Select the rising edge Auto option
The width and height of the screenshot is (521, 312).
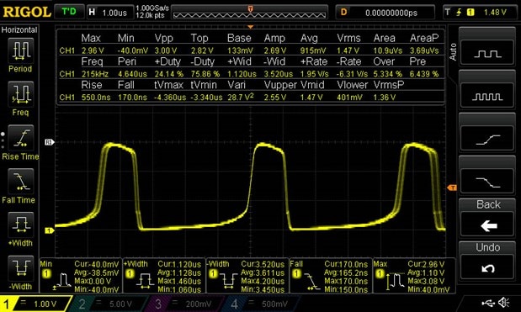point(487,139)
